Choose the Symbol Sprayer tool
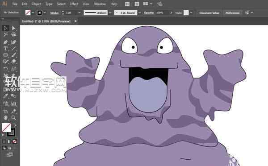The image size is (268, 166). (x=5, y=104)
